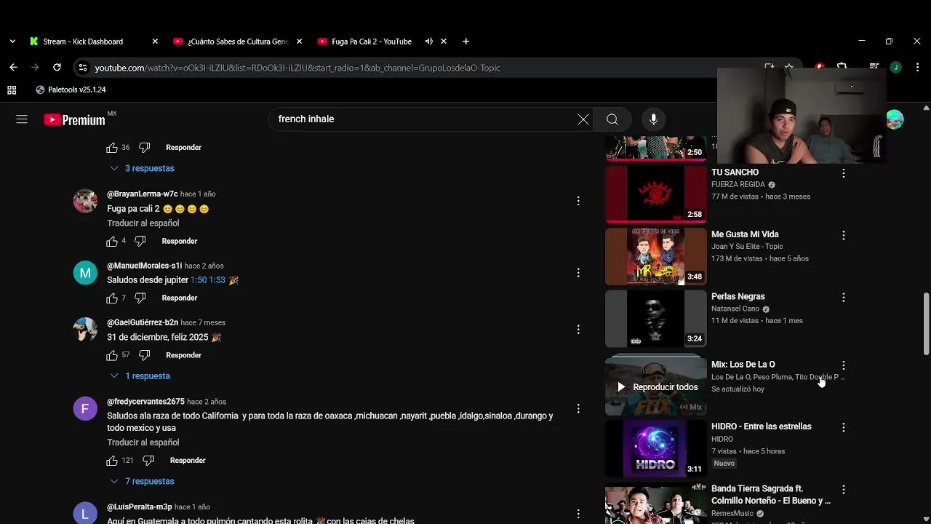Dislike BrayanLerma-w7c's comment

[140, 241]
